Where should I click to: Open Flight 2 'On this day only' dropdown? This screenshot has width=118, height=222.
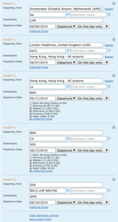click(x=93, y=62)
